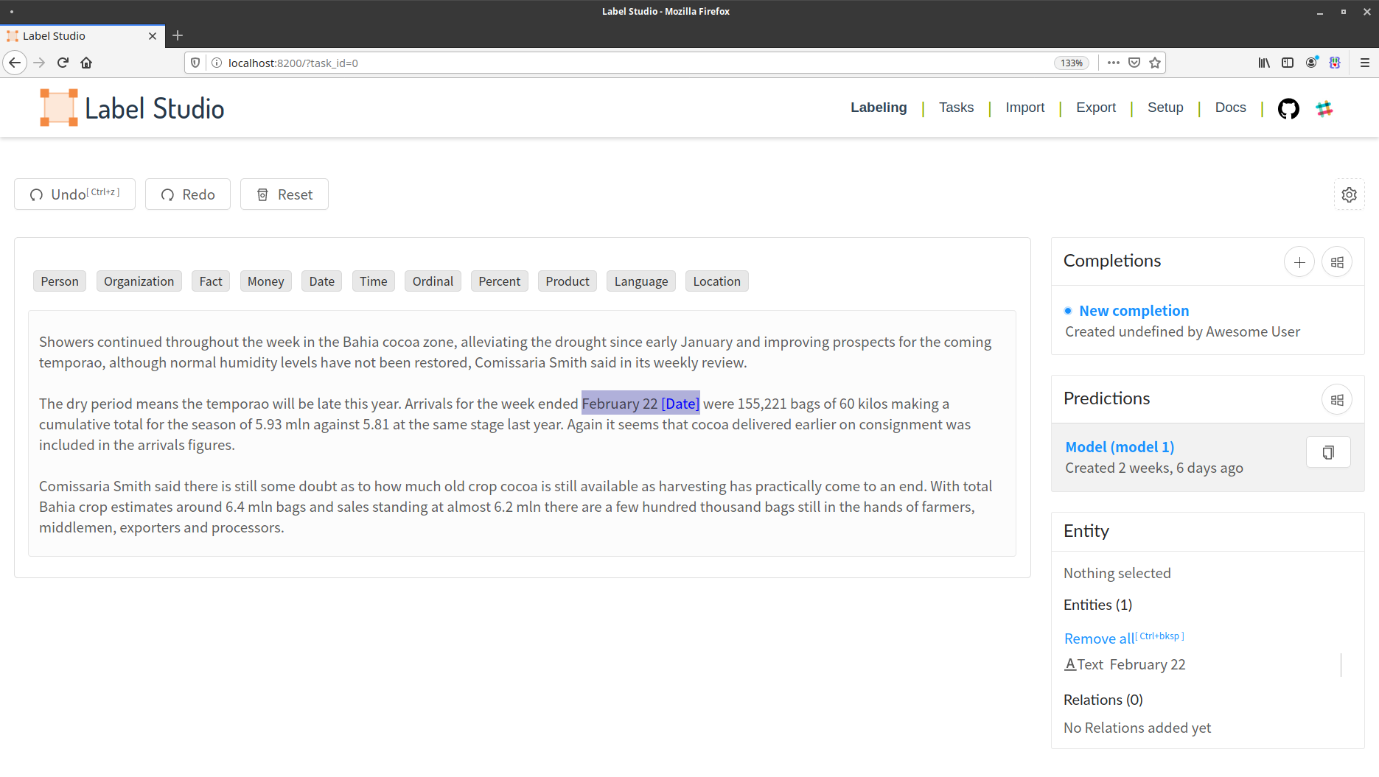This screenshot has width=1379, height=777.
Task: Click 'No Relations added yet' text
Action: 1137,728
